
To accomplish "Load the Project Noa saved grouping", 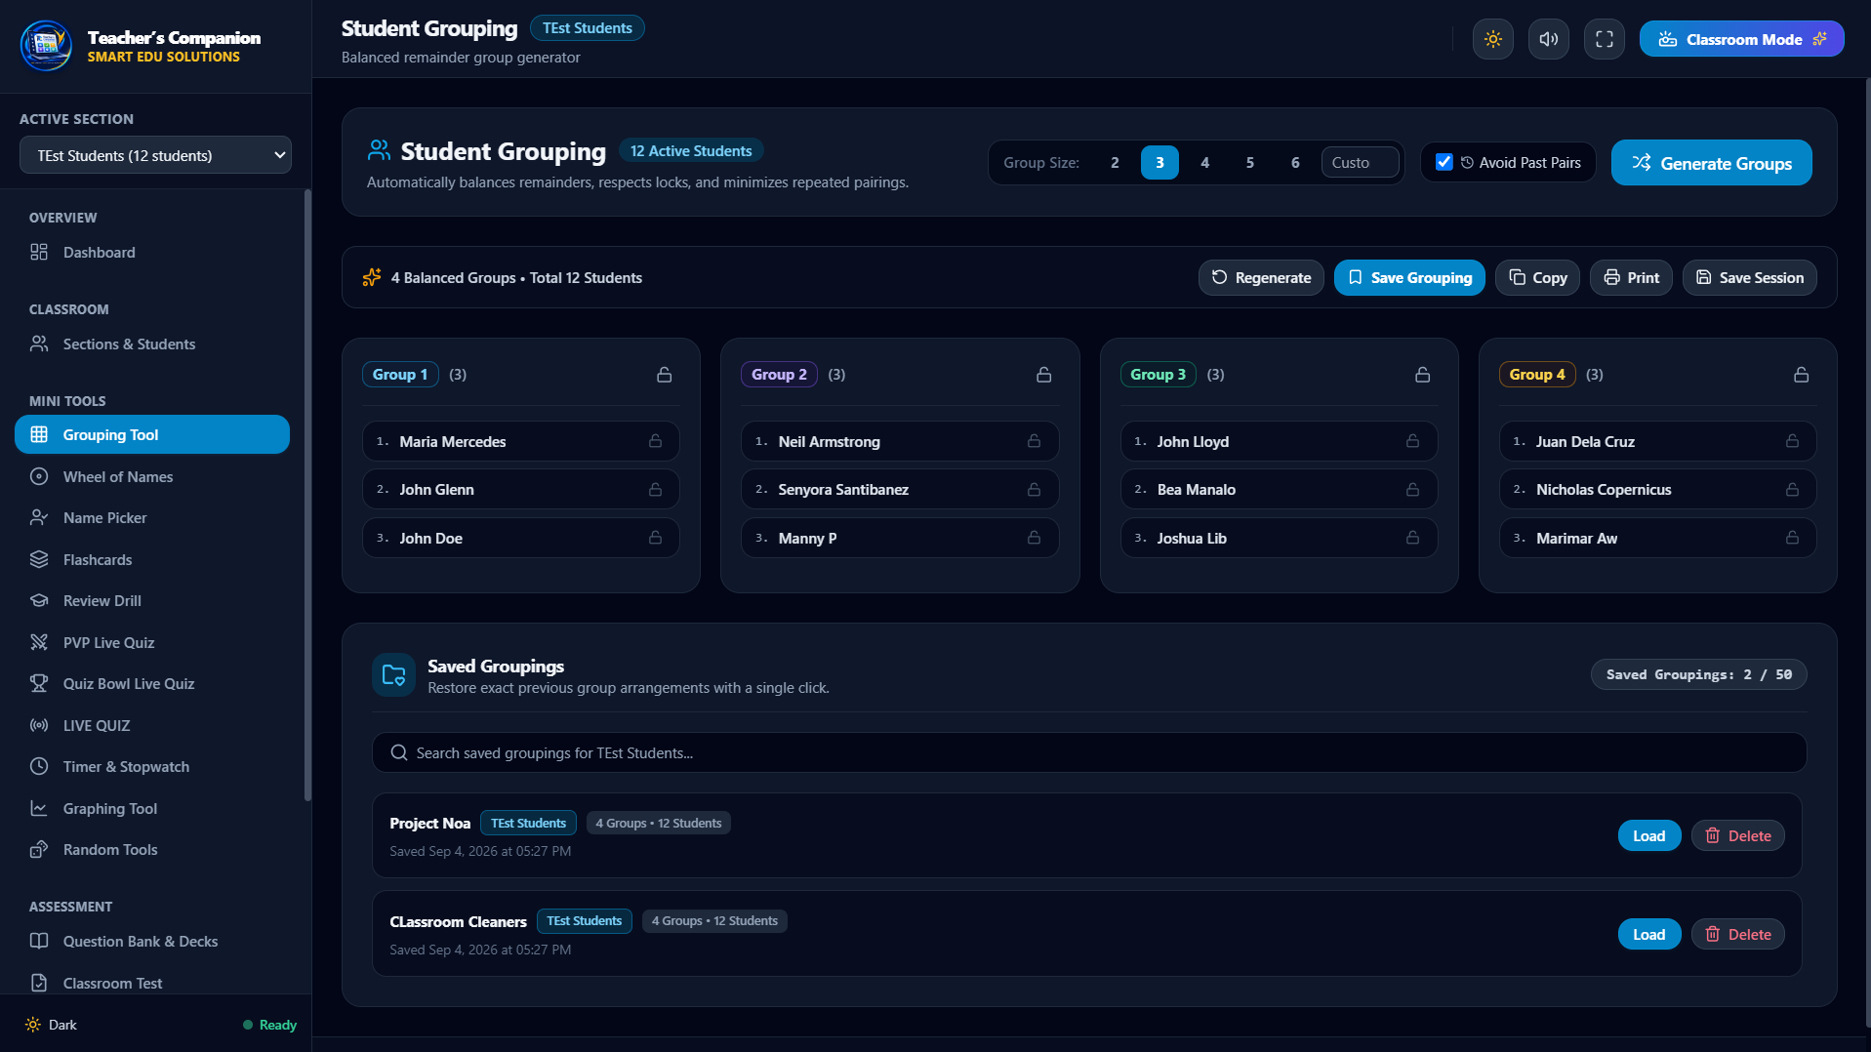I will [1648, 835].
